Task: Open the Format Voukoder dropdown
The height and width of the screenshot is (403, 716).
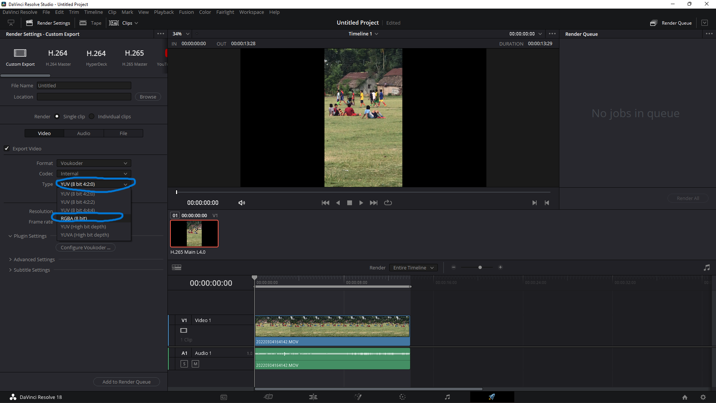Action: 94,163
